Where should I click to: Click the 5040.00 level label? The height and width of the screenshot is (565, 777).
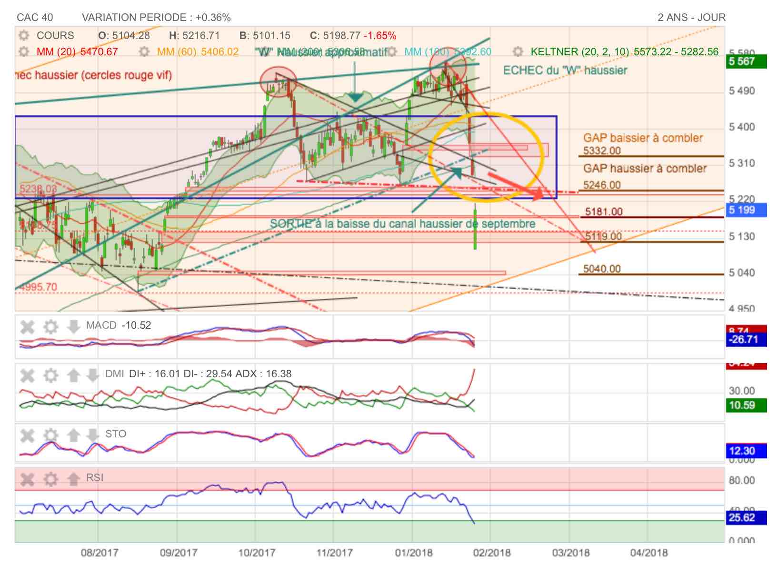[x=602, y=269]
